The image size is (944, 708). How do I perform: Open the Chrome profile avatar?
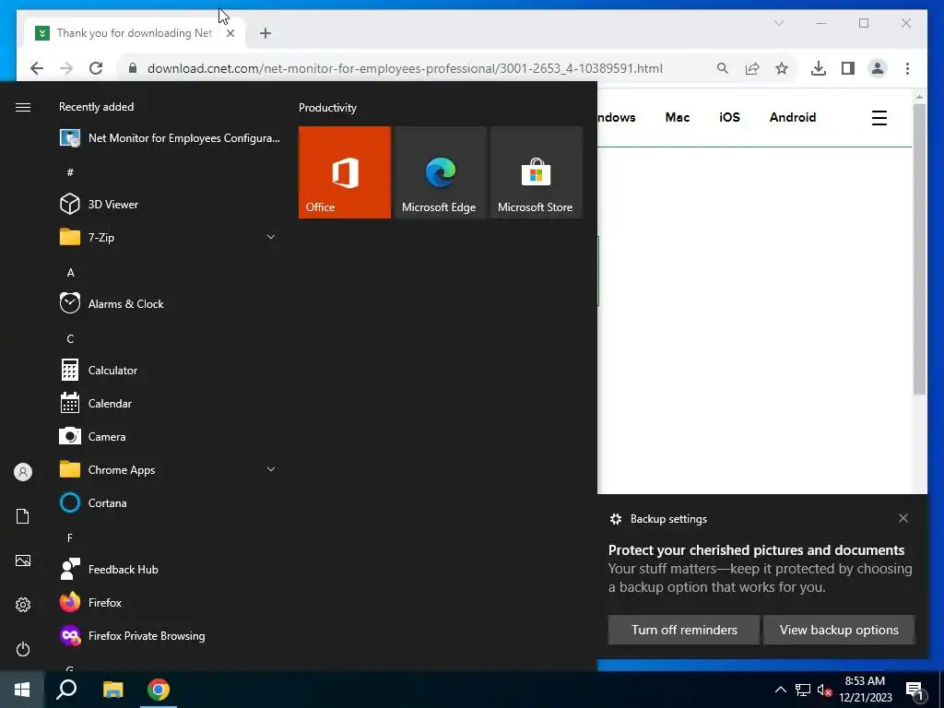coord(878,68)
